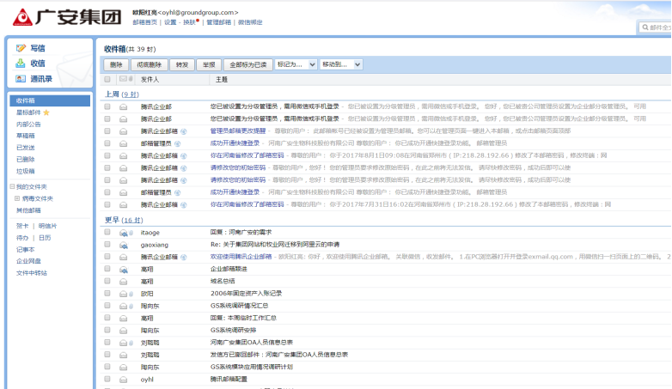Open the 邮箱首页 link at top
This screenshot has width=672, height=389.
[145, 22]
